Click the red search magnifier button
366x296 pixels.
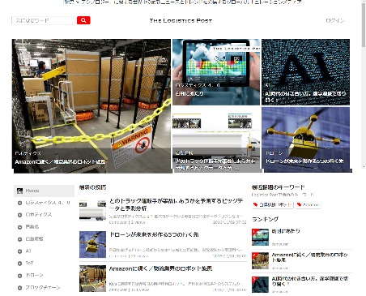[83, 20]
